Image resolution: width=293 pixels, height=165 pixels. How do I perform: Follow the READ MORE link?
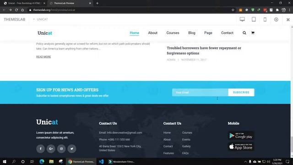[x=43, y=57]
